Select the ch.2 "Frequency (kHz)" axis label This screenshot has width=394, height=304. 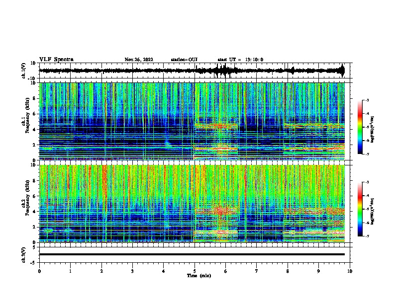coord(27,198)
